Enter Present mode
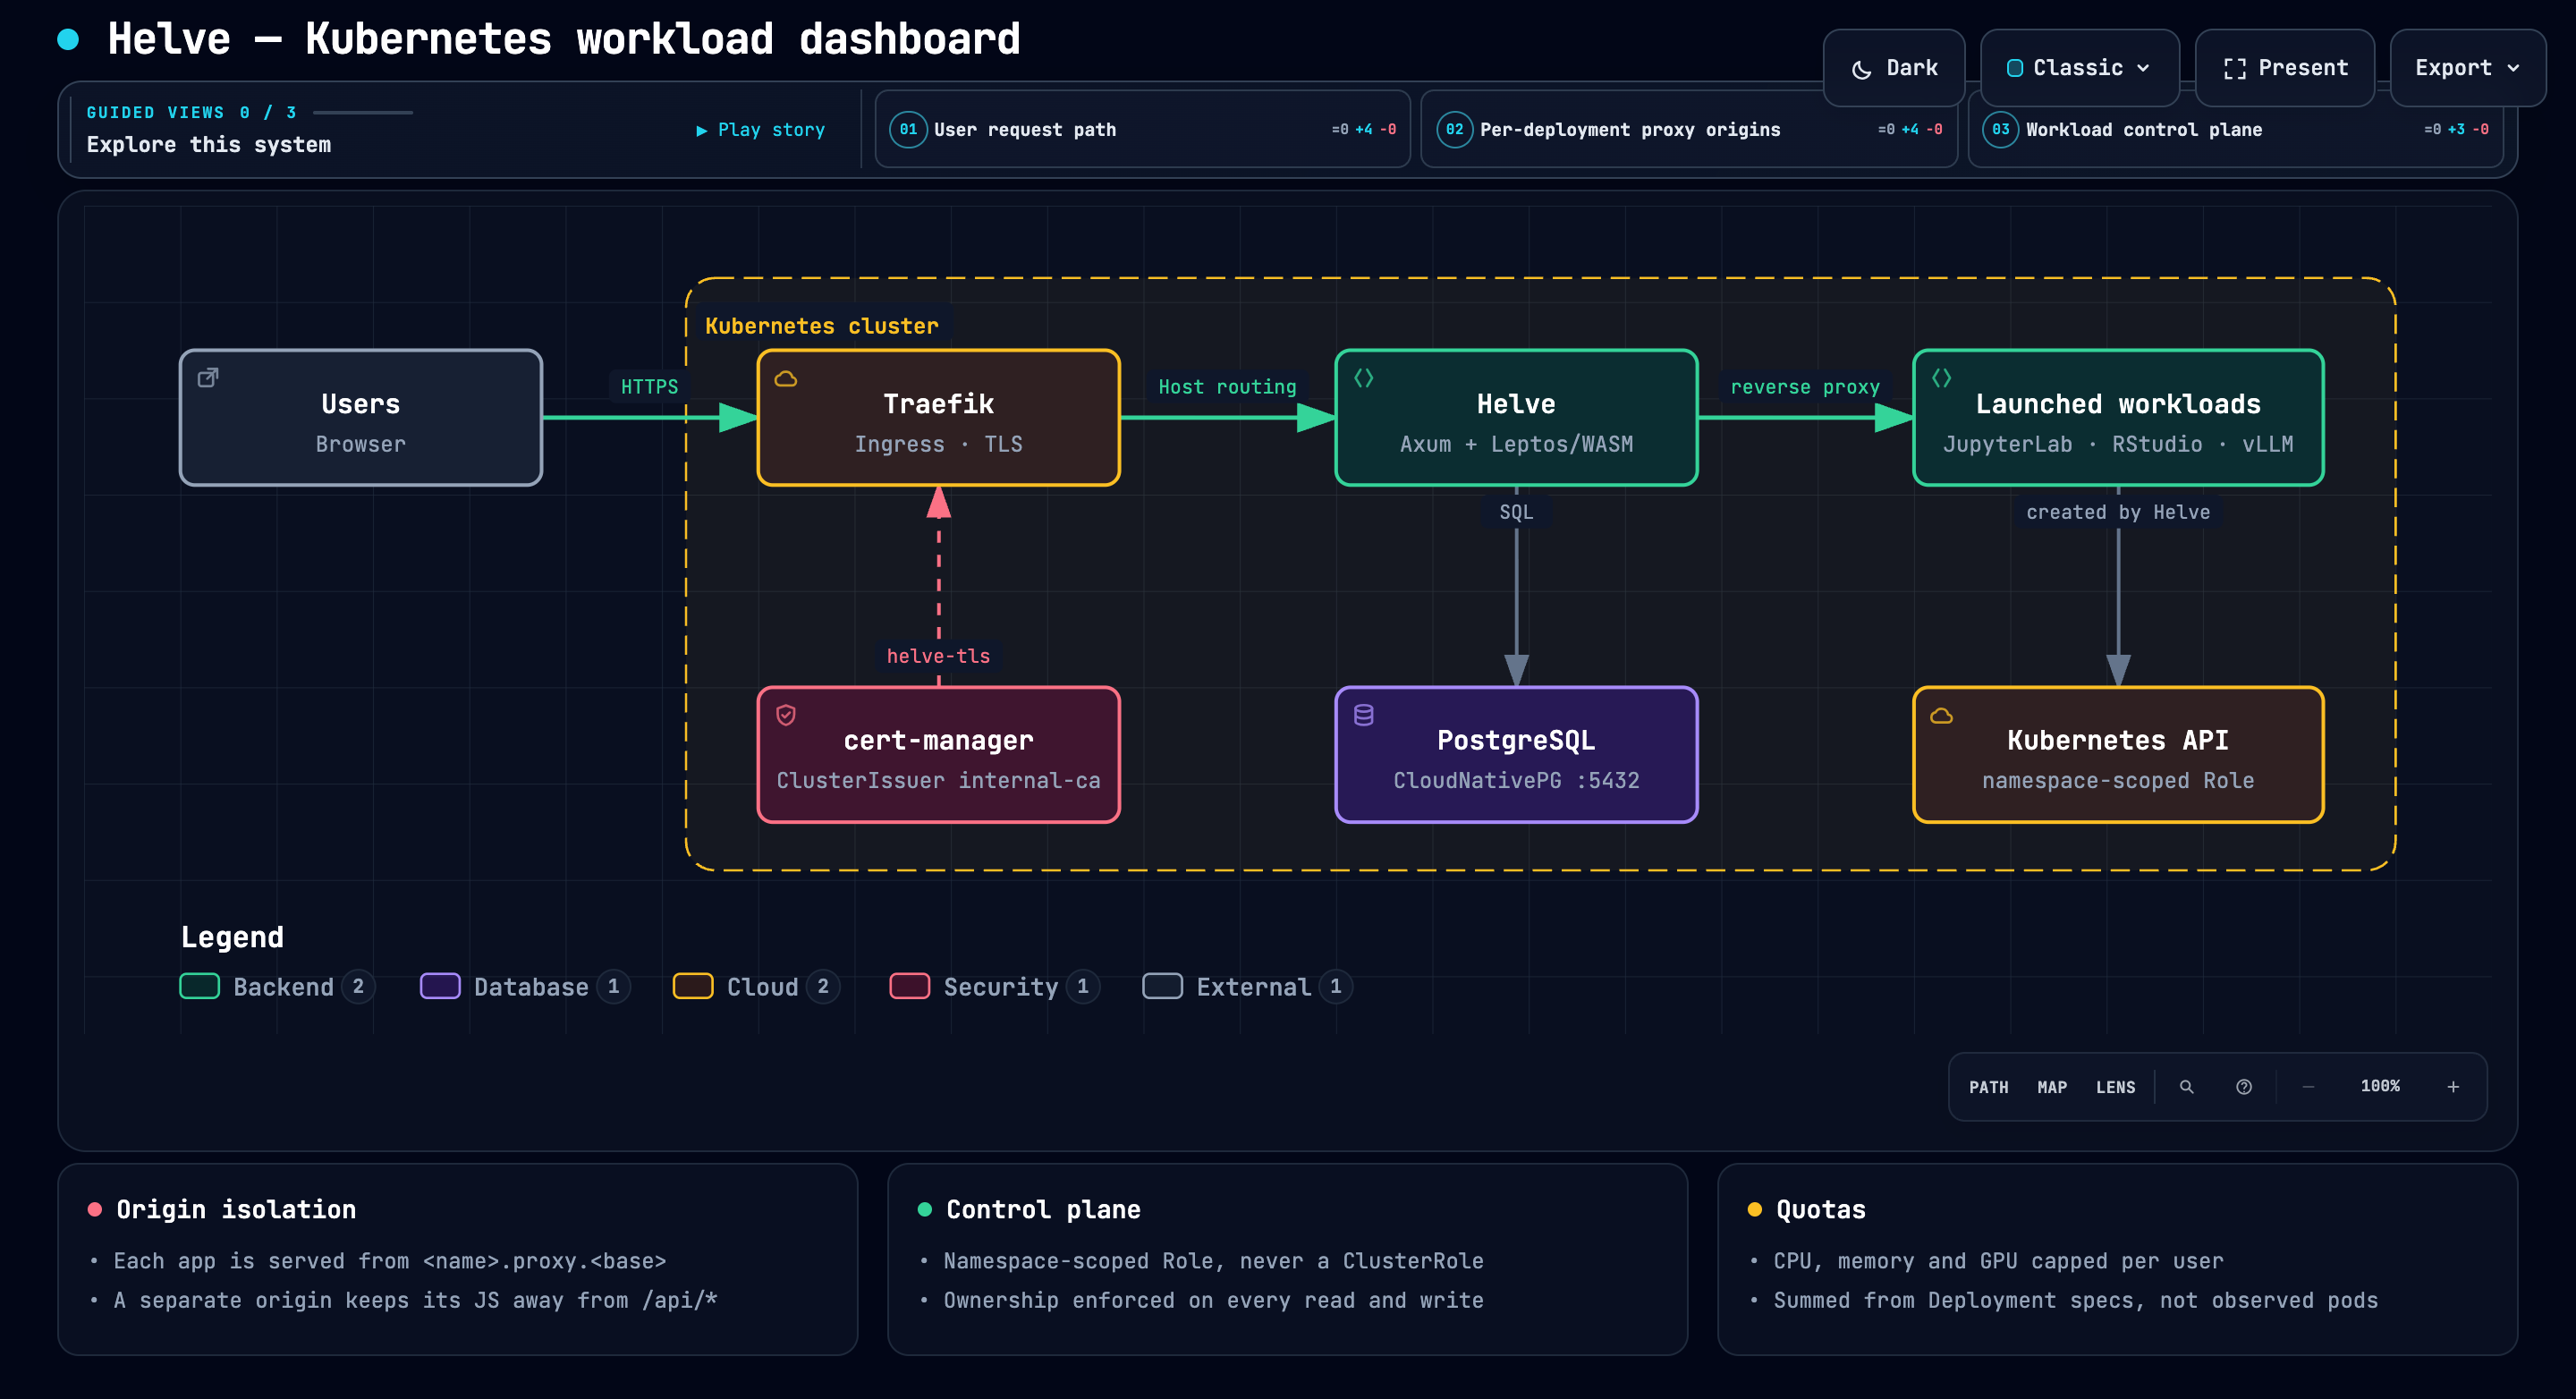2576x1399 pixels. tap(2284, 68)
